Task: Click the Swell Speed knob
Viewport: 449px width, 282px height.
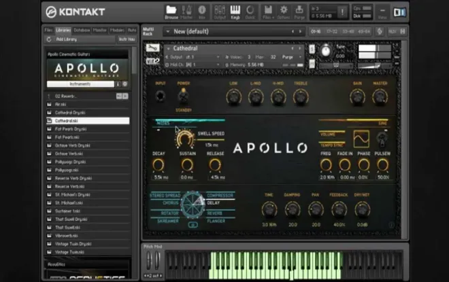Action: (x=184, y=138)
